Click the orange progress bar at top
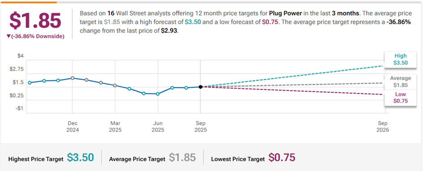This screenshot has height=171, width=423. coord(28,2)
